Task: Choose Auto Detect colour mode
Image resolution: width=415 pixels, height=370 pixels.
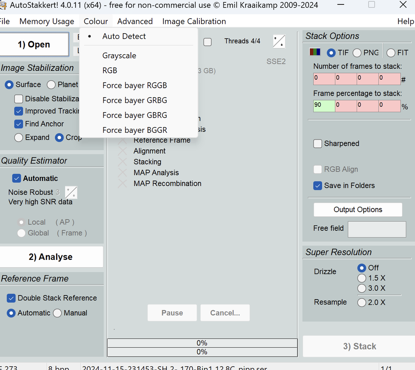Action: click(x=139, y=36)
